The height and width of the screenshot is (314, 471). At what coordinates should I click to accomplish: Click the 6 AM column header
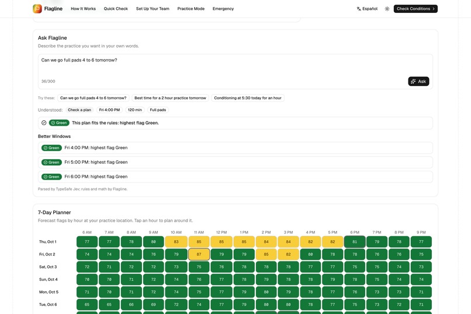tap(87, 232)
